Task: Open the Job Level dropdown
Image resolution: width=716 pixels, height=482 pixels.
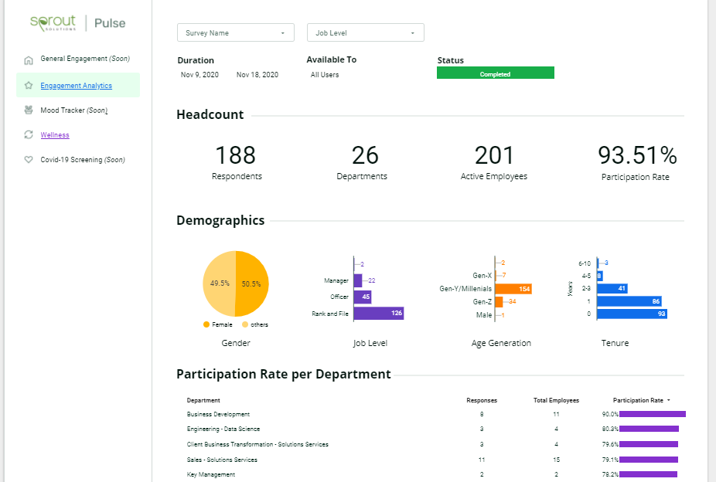Action: pyautogui.click(x=366, y=32)
